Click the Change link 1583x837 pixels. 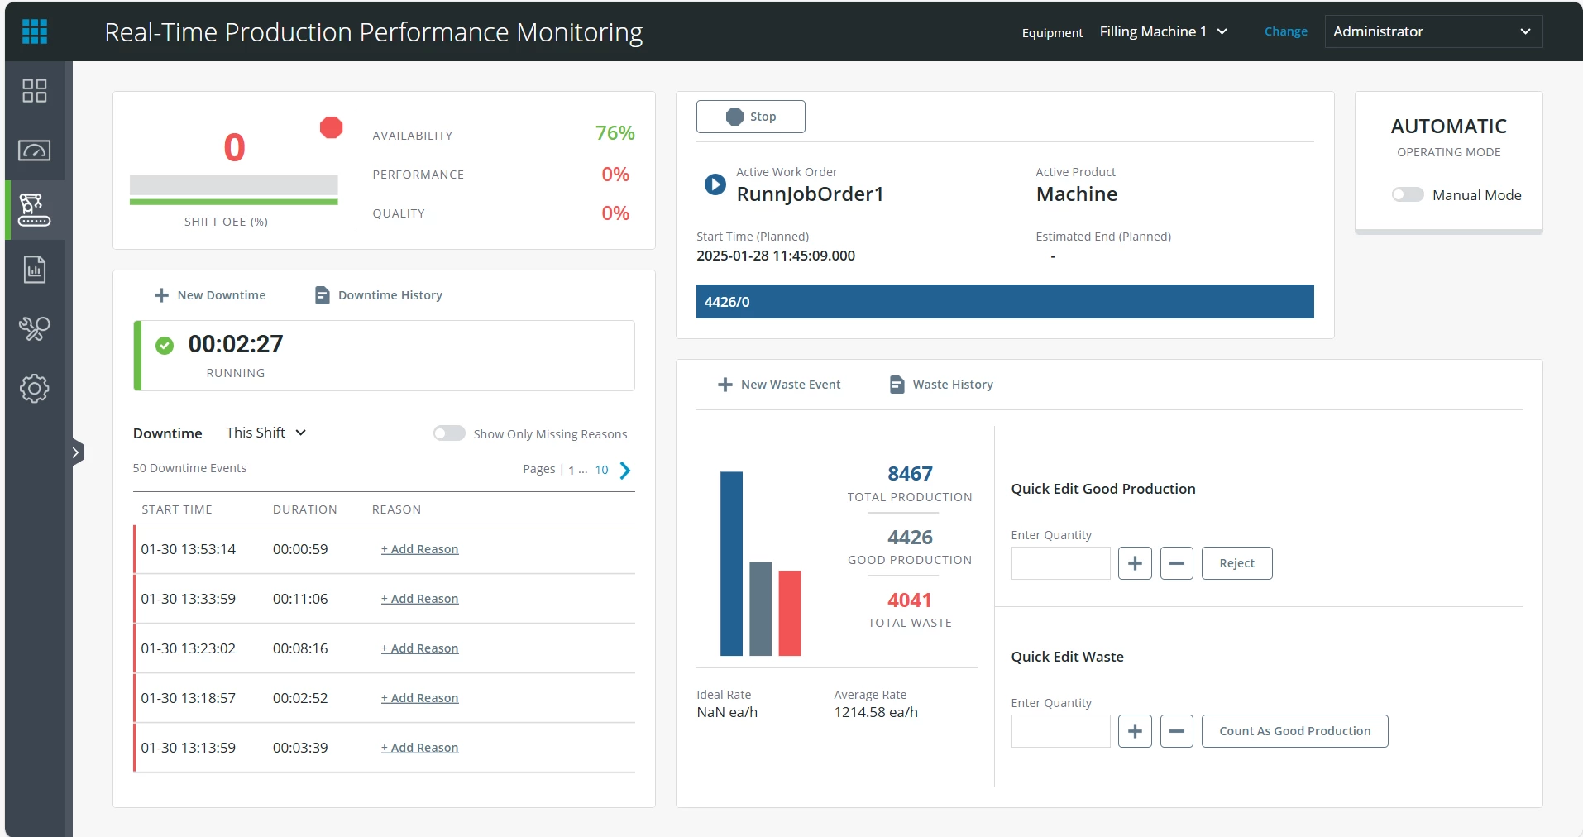1286,31
